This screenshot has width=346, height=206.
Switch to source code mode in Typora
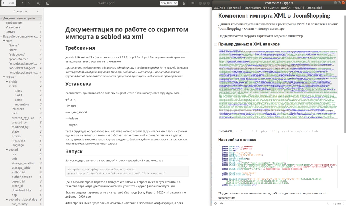click(x=221, y=203)
